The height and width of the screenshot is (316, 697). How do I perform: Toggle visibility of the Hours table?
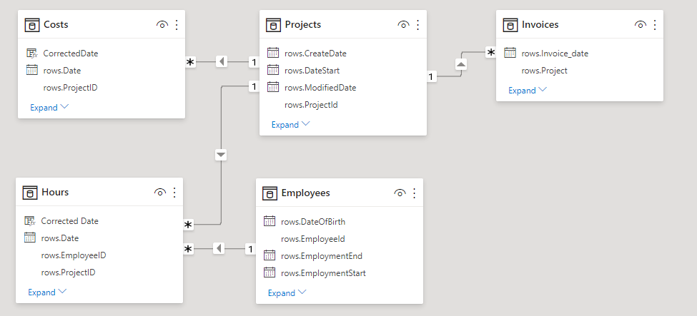[x=160, y=193]
